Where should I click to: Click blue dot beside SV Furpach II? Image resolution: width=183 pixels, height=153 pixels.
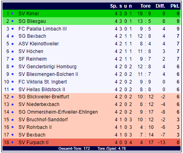click(x=12, y=143)
